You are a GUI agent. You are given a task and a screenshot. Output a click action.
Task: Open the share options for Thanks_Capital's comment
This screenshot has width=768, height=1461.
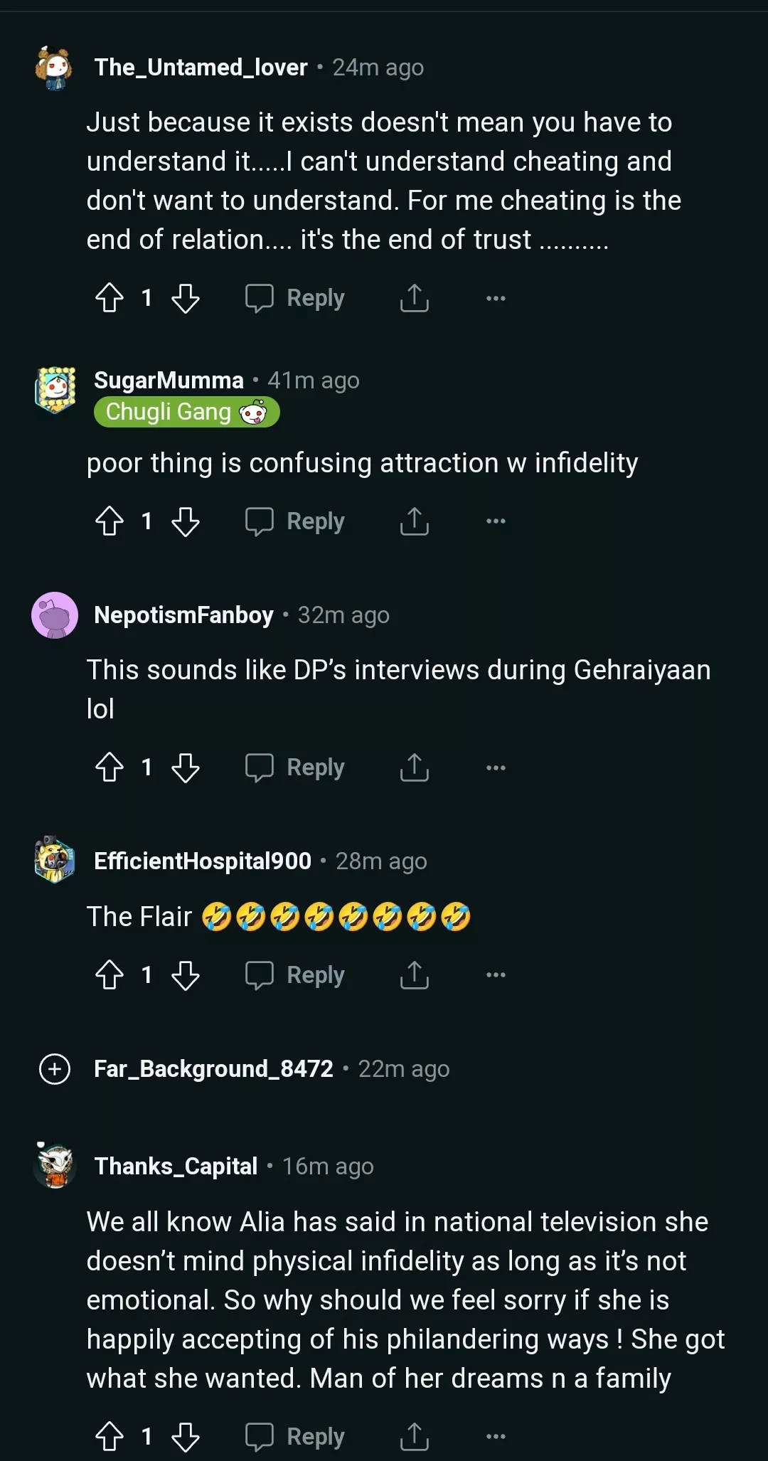[x=415, y=1436]
